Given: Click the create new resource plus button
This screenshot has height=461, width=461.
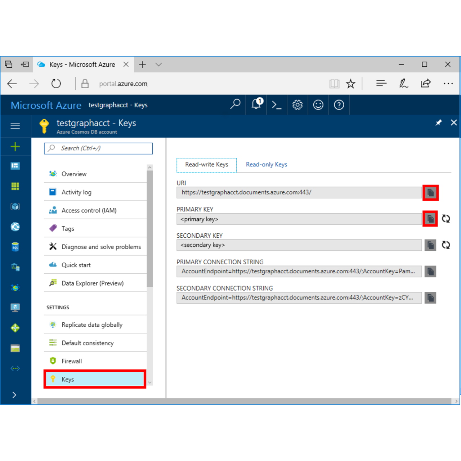Looking at the screenshot, I should (15, 147).
